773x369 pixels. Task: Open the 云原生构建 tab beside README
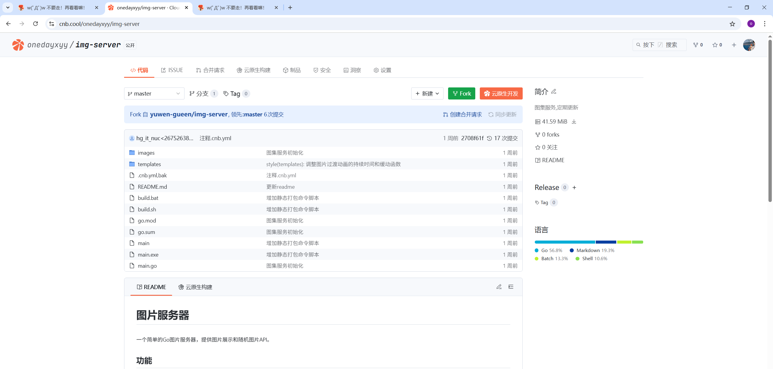(x=195, y=287)
